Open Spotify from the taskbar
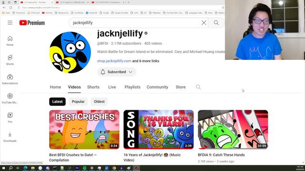 tap(84, 168)
